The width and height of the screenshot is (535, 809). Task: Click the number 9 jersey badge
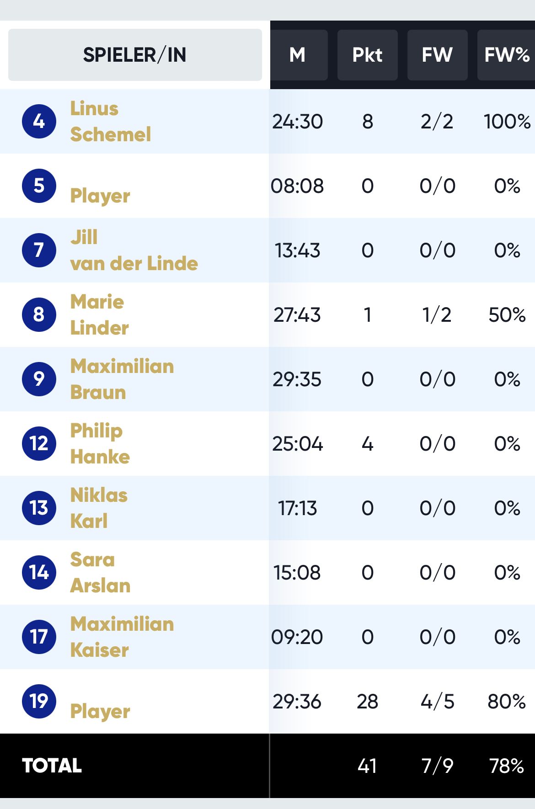click(39, 379)
